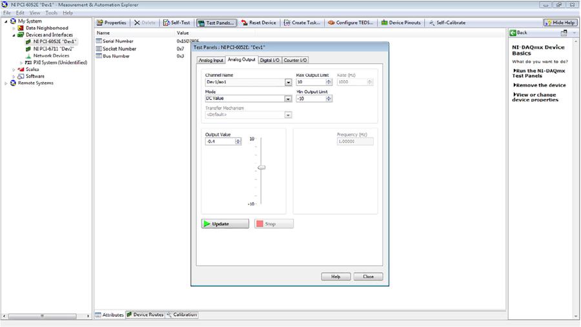Open Run the NI-DAQmx Test Panels link
The width and height of the screenshot is (581, 327).
coord(539,73)
